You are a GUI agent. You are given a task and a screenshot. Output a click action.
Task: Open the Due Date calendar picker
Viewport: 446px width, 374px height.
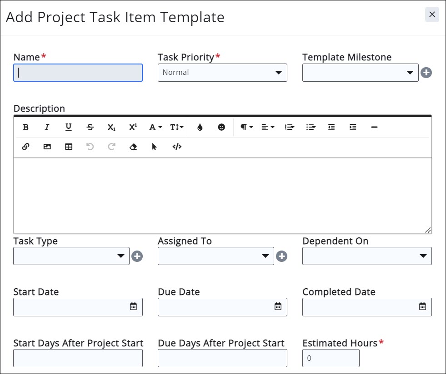278,307
